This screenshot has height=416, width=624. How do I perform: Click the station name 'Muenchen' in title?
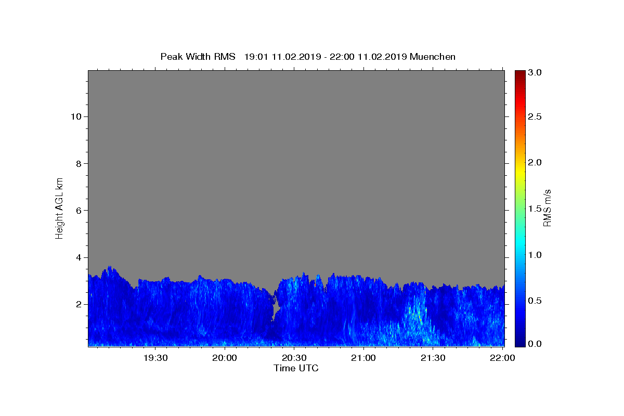[433, 57]
